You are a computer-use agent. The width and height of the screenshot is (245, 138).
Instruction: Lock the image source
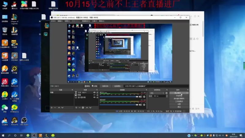[x=97, y=95]
